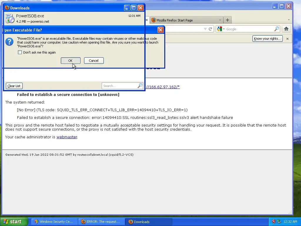The image size is (301, 226).
Task: Open the list all tabs dropdown
Action: point(289,20)
